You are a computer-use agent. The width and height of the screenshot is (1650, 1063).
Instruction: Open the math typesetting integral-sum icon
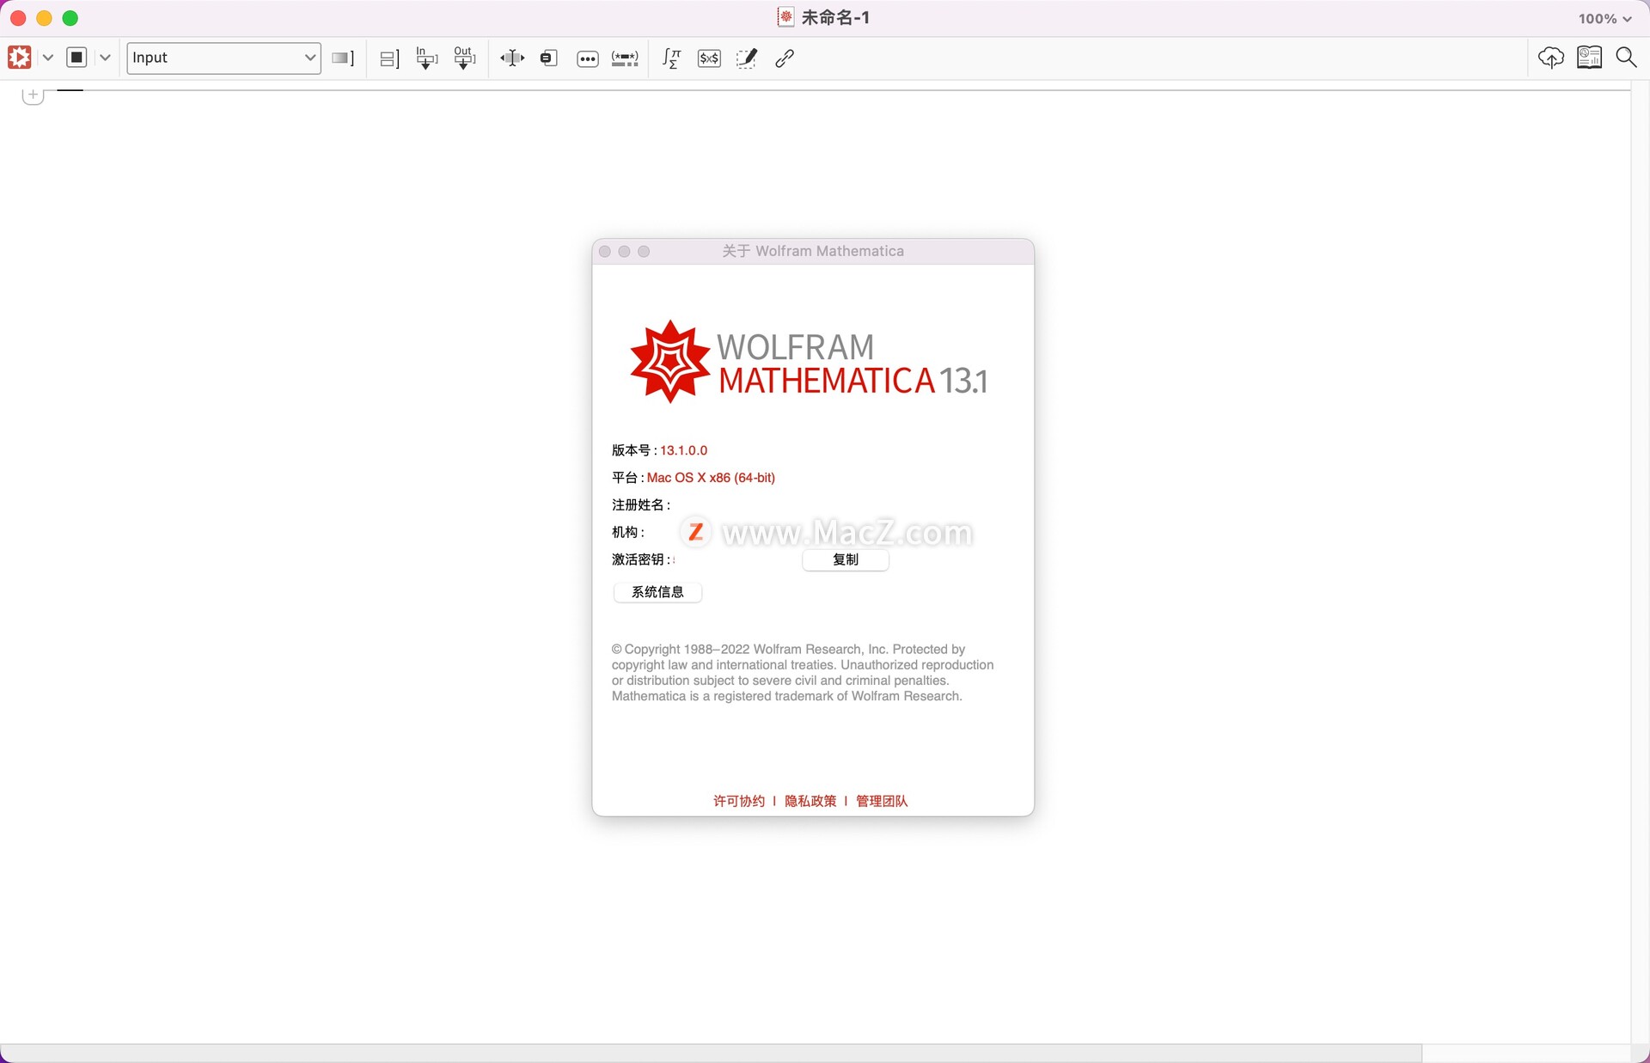pyautogui.click(x=671, y=58)
